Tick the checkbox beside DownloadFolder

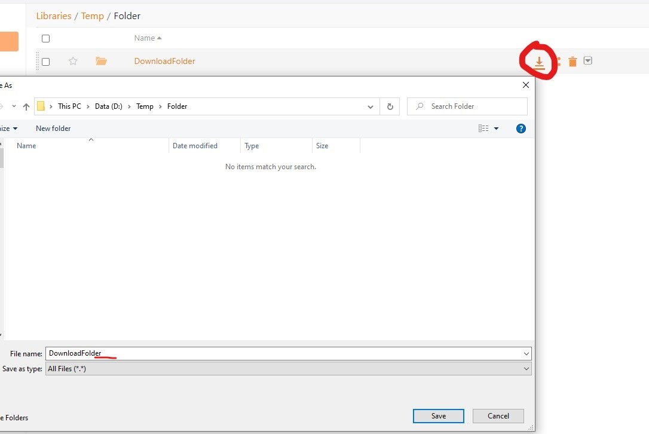coord(46,62)
